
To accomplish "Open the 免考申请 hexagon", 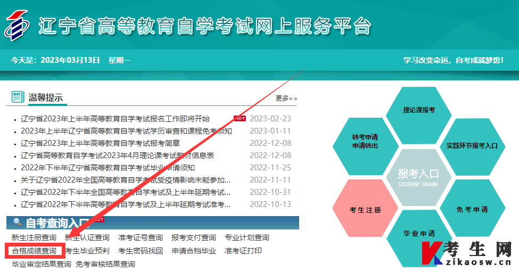I will pos(472,208).
